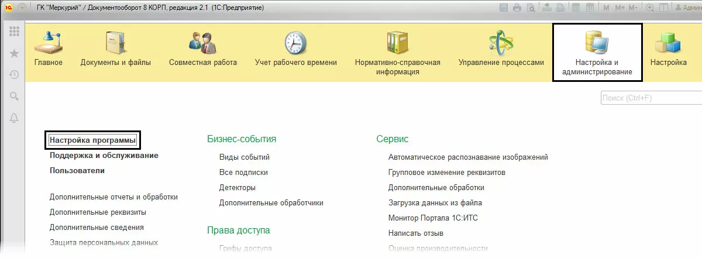Open Настройка программы
Viewport: 702px width, 258px height.
(93, 140)
